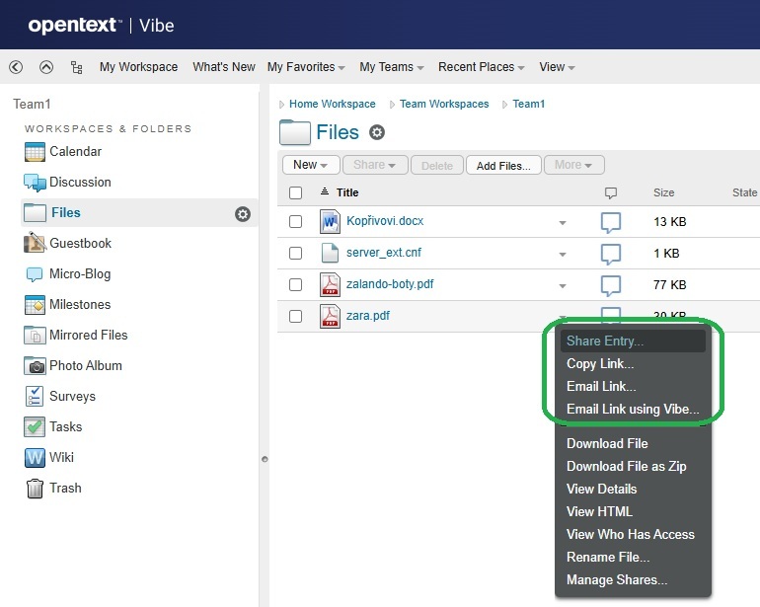Open settings gear beside Files heading

pyautogui.click(x=377, y=132)
